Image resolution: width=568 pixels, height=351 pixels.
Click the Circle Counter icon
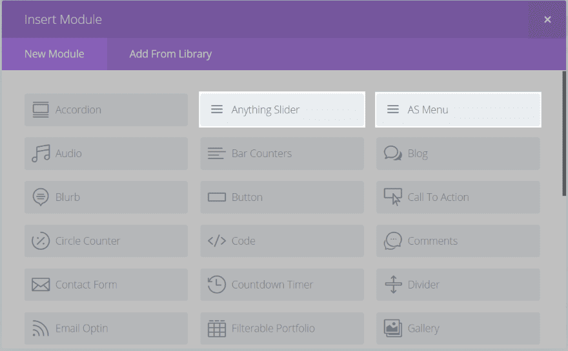click(x=41, y=241)
